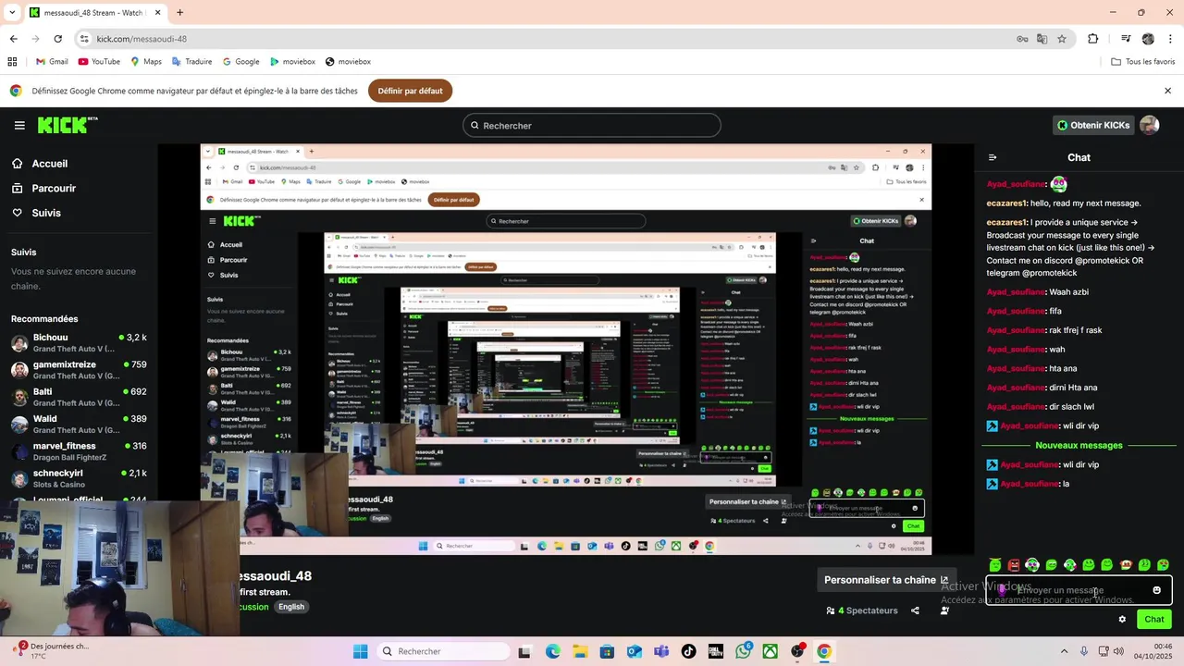
Task: Open the moderator tools icon beside share
Action: click(944, 610)
